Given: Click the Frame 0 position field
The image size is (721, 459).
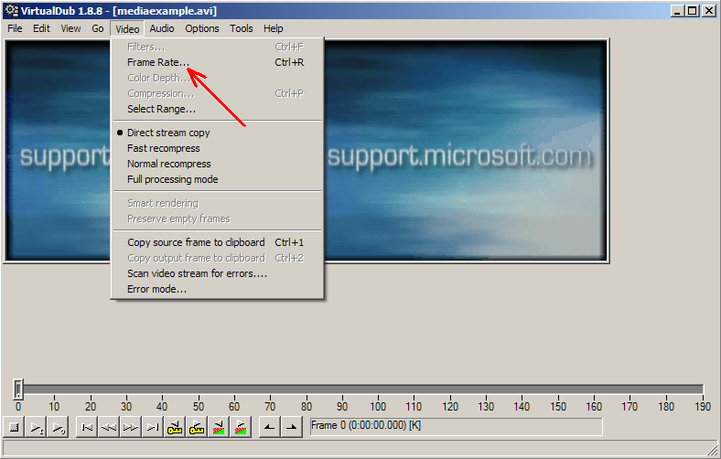Looking at the screenshot, I should (x=456, y=426).
